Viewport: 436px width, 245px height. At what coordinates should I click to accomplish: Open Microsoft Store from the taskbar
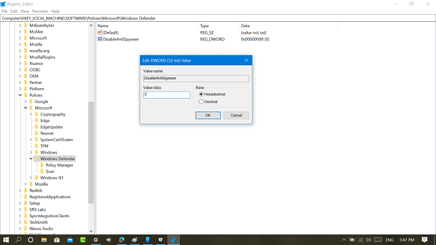click(57, 240)
